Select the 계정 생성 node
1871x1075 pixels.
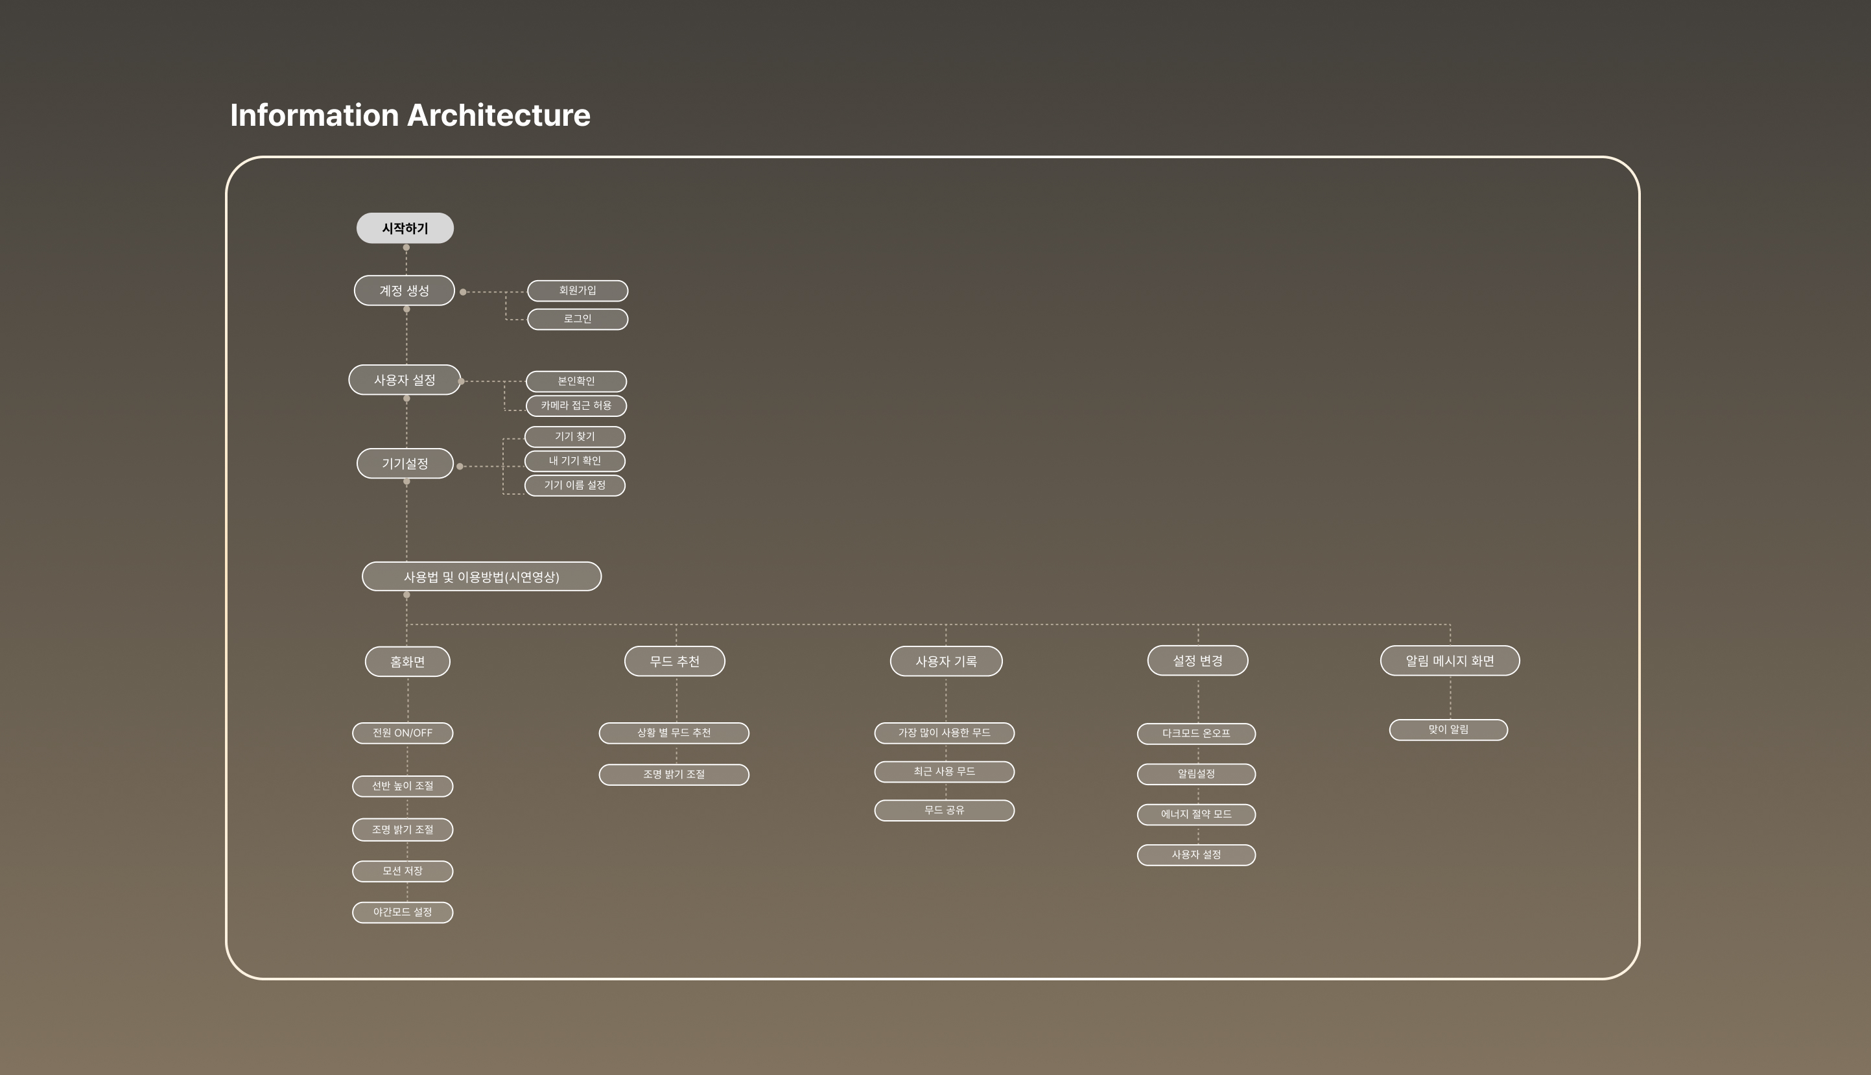coord(405,290)
